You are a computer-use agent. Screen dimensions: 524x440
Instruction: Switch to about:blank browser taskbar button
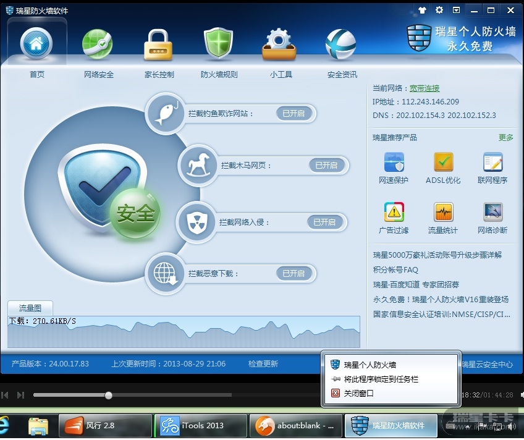296,425
